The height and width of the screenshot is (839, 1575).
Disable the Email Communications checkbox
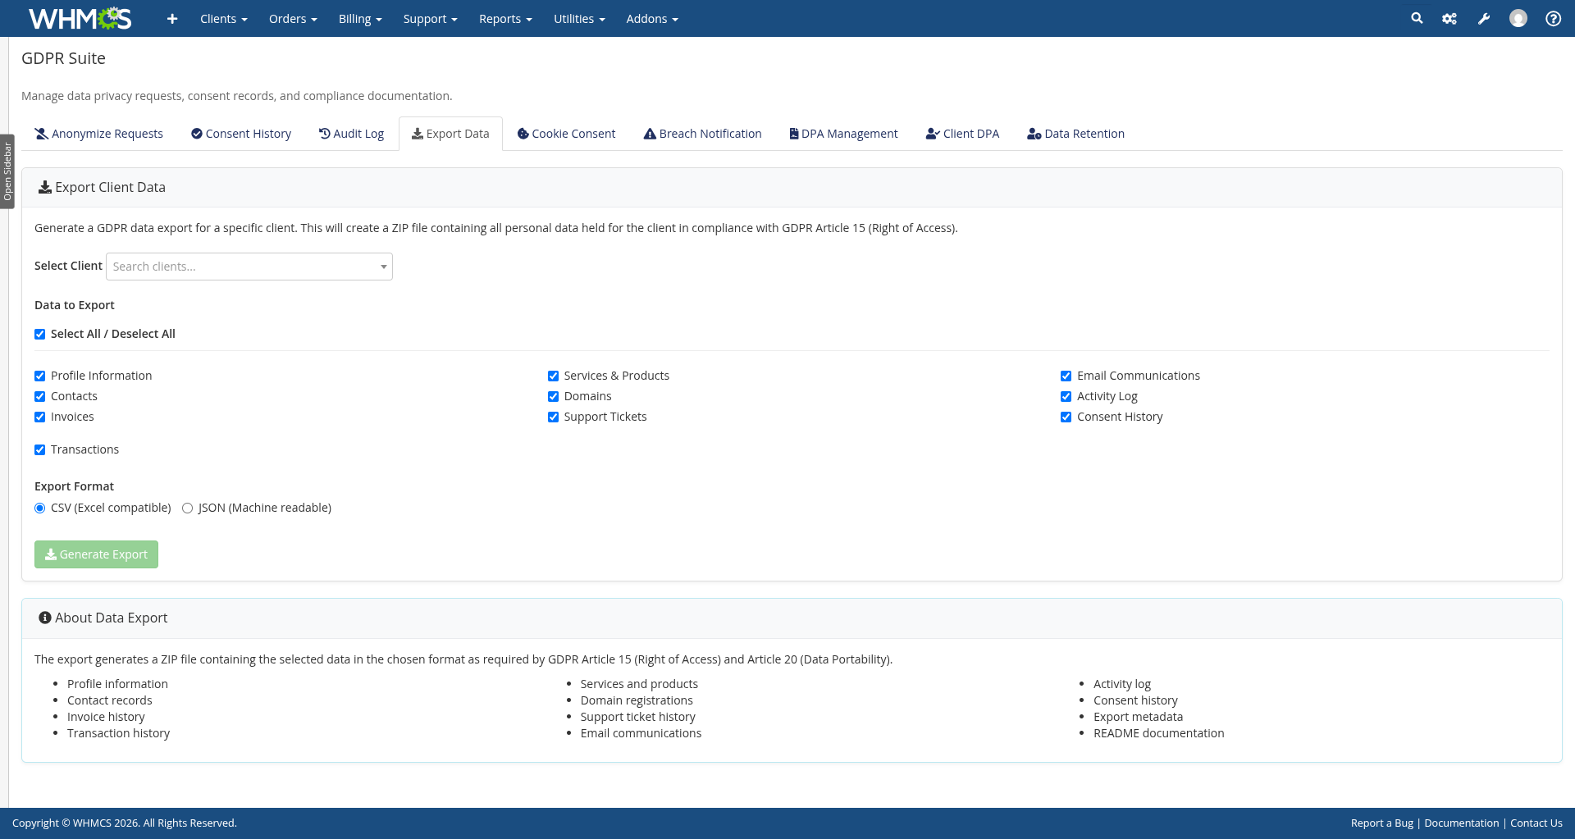click(1066, 376)
